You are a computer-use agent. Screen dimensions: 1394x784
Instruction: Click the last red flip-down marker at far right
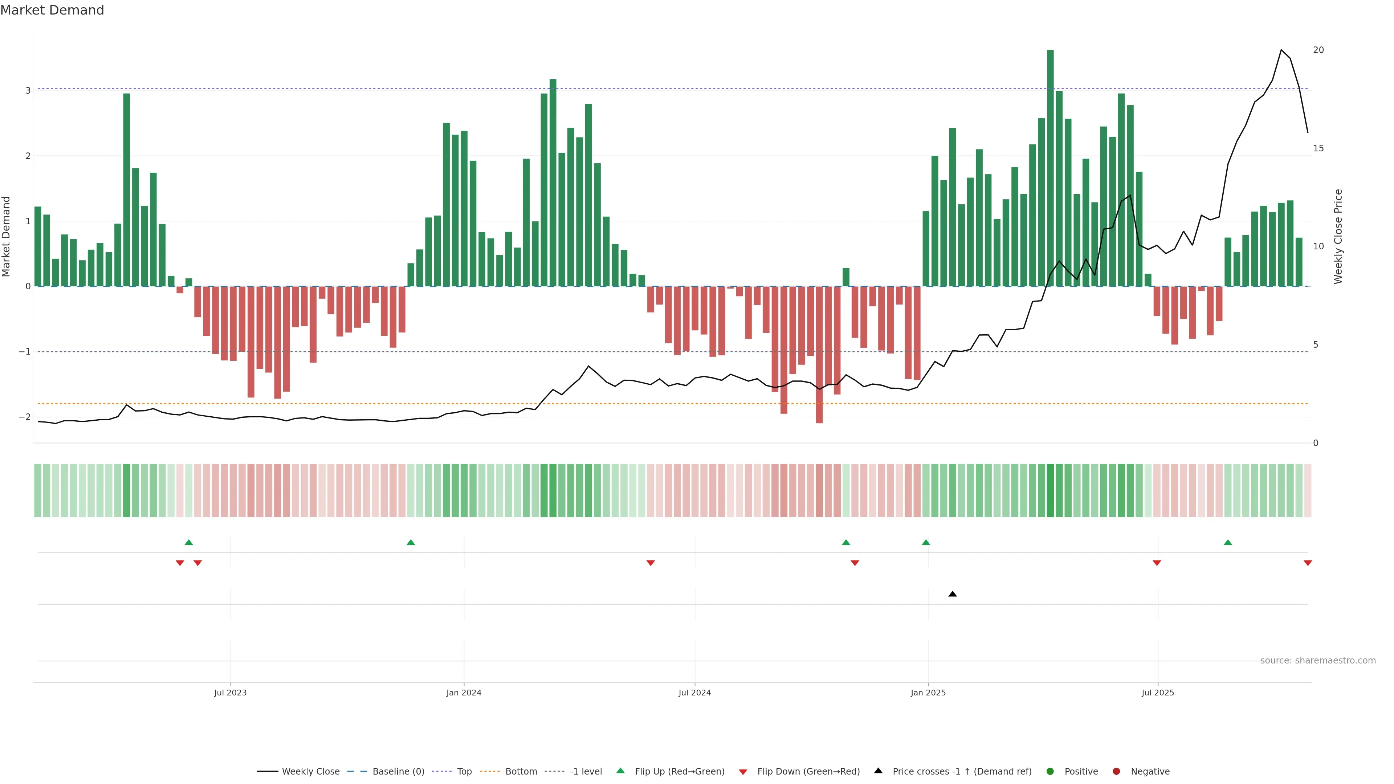click(1307, 563)
